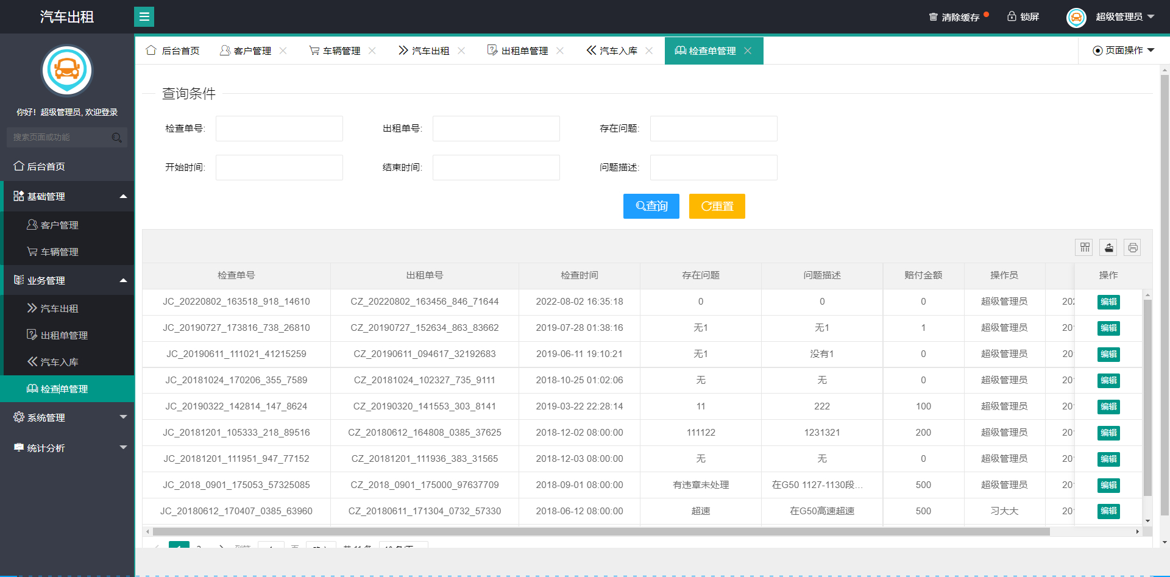Viewport: 1170px width, 577px height.
Task: Click the 出租单管理 sidebar item icon
Action: coord(30,335)
